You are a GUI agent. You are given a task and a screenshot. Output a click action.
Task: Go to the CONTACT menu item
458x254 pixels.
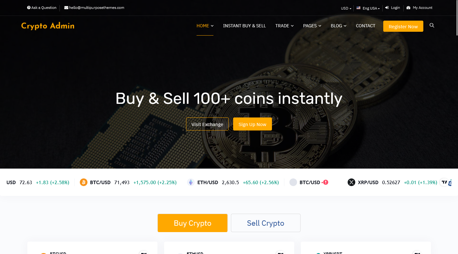coord(365,26)
